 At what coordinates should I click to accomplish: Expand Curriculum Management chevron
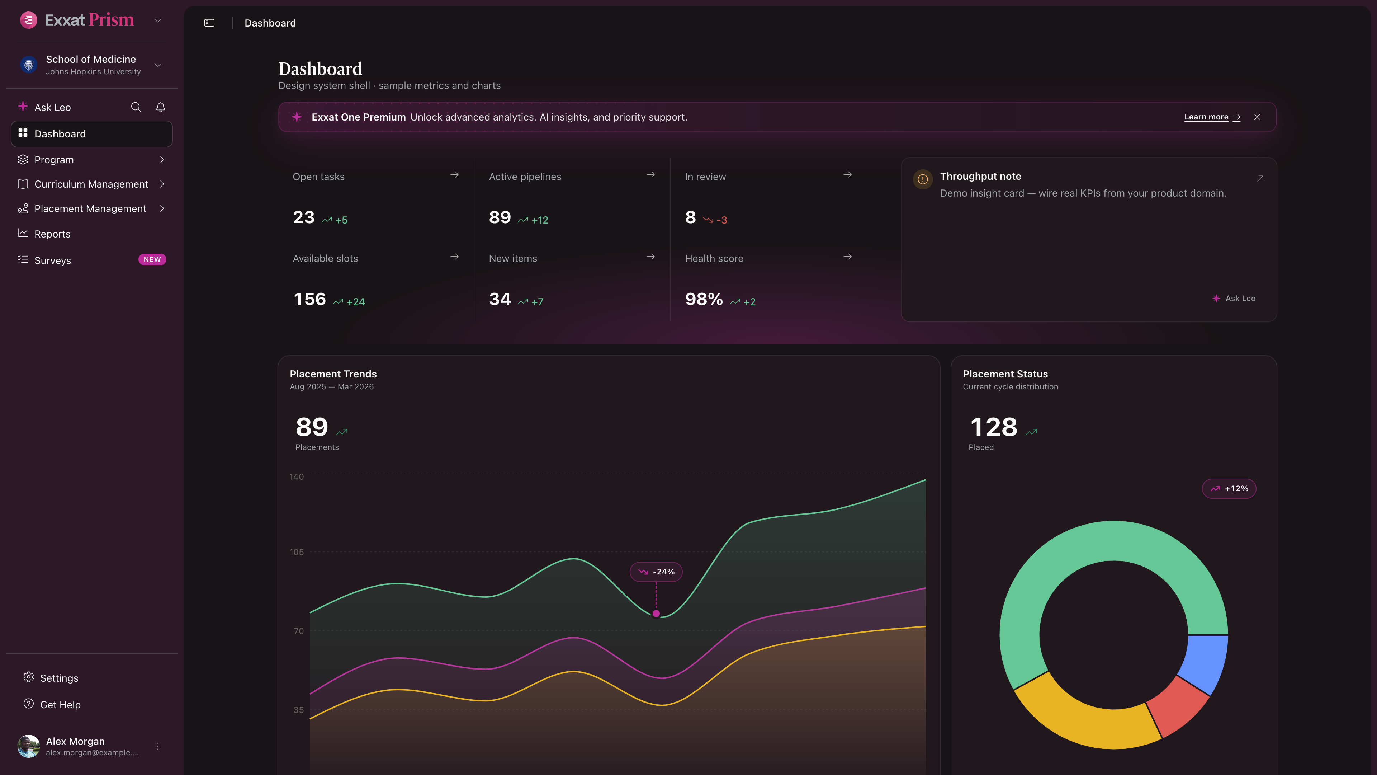pyautogui.click(x=162, y=184)
